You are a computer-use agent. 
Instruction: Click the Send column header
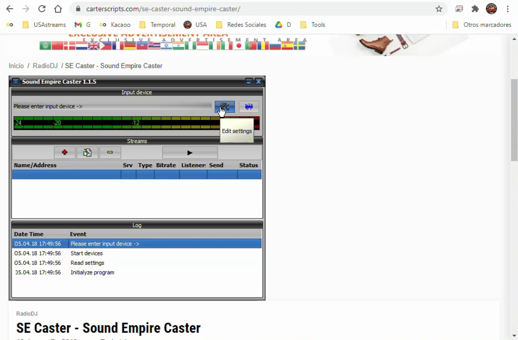click(x=216, y=165)
